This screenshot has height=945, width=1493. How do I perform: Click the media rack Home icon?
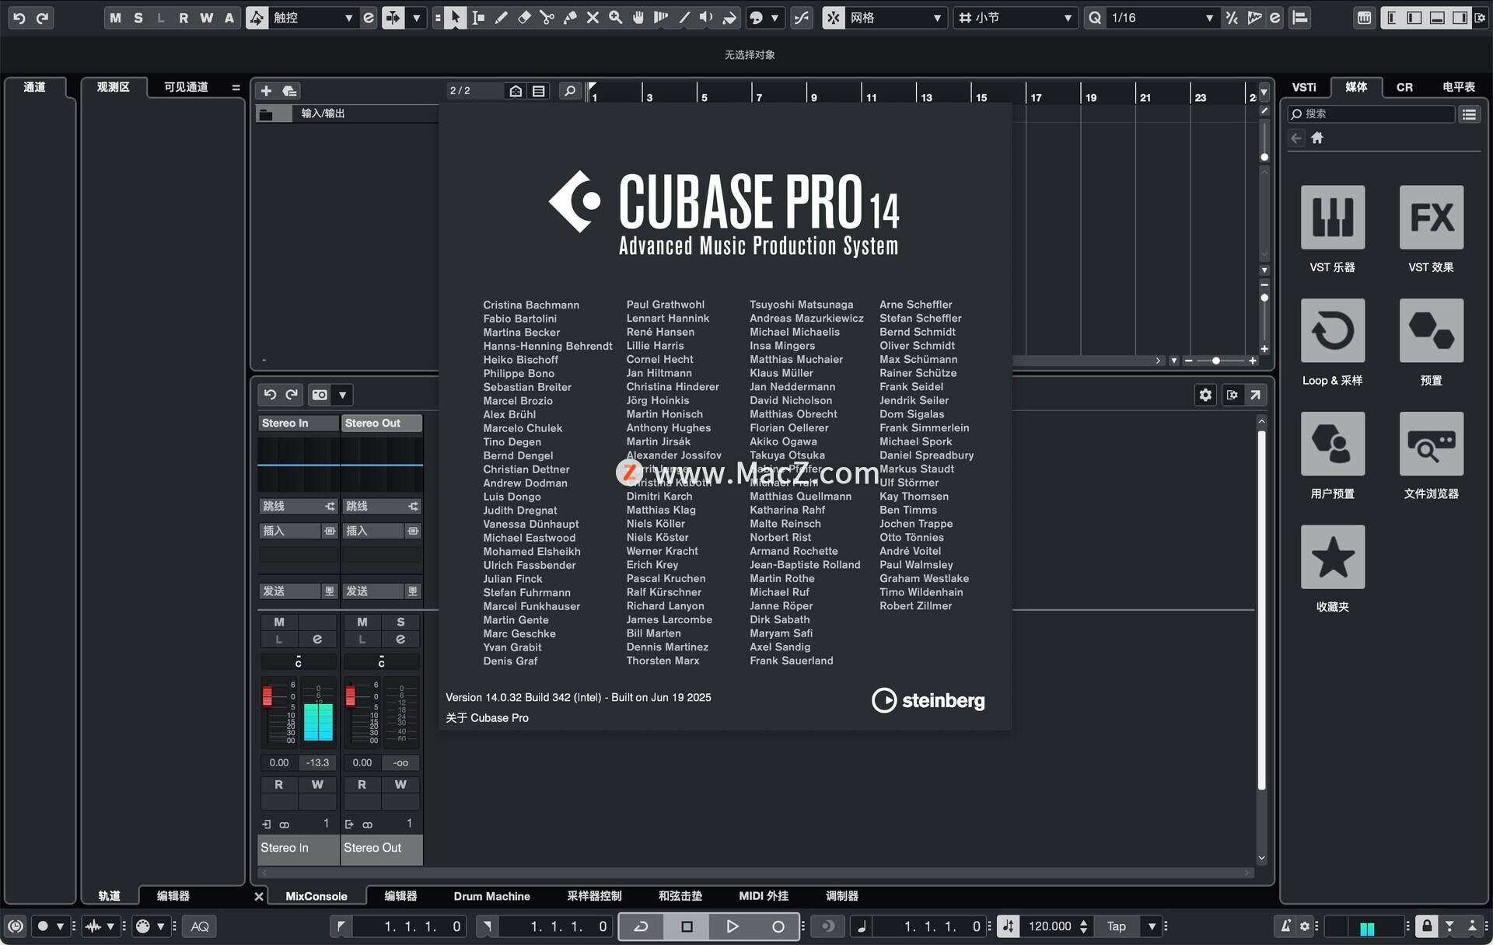1317,138
